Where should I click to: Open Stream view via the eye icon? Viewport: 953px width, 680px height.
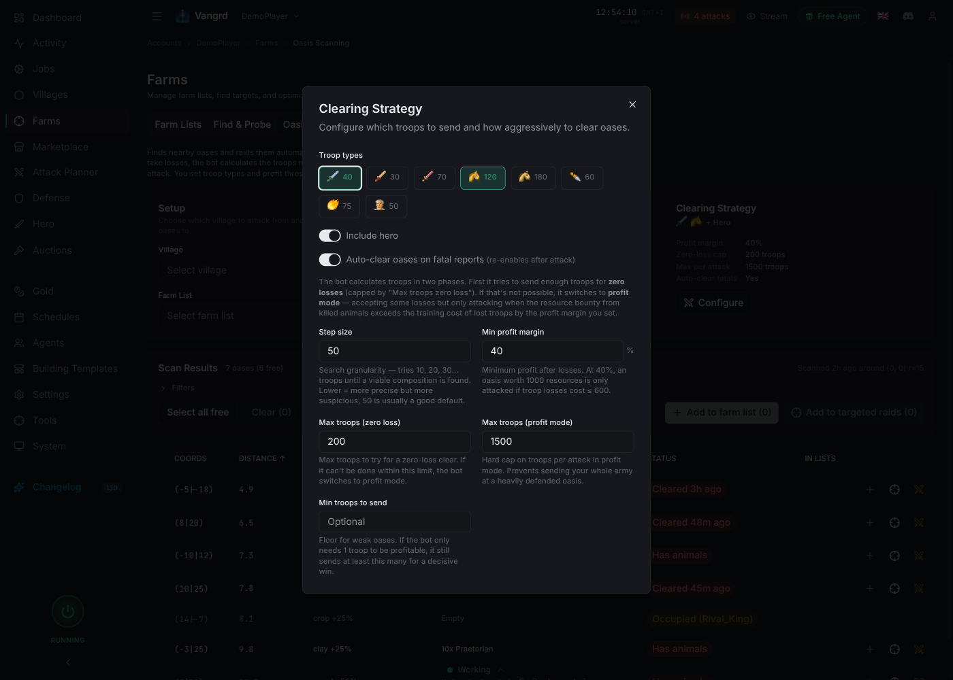pos(751,16)
